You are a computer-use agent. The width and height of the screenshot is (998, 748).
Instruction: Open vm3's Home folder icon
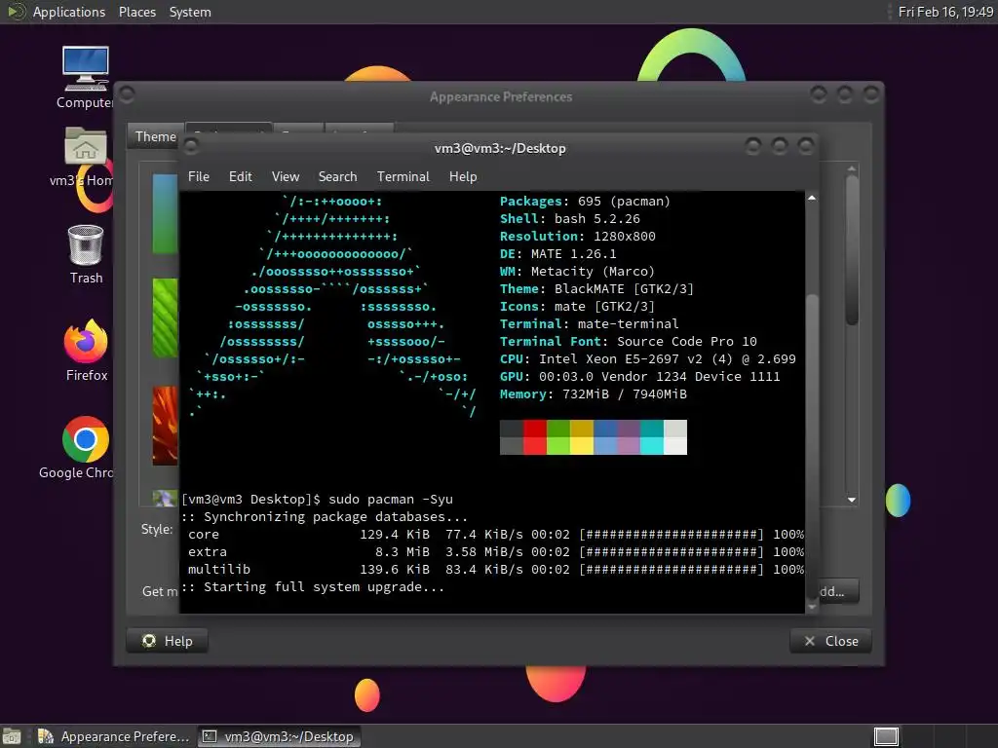click(x=84, y=157)
